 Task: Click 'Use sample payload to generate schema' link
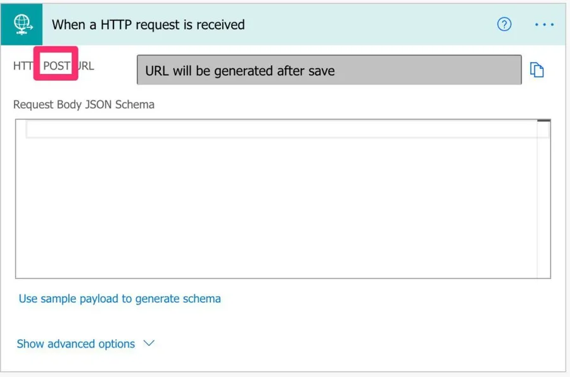(120, 299)
